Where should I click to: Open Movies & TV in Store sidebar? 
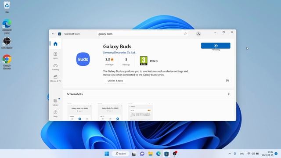click(x=55, y=79)
